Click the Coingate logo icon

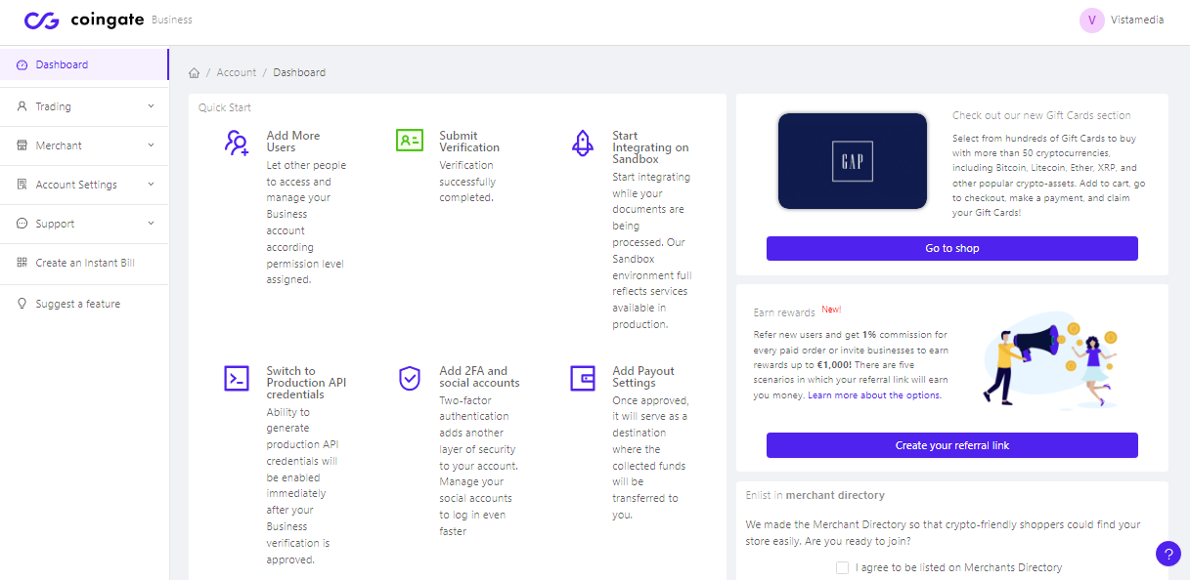(42, 21)
